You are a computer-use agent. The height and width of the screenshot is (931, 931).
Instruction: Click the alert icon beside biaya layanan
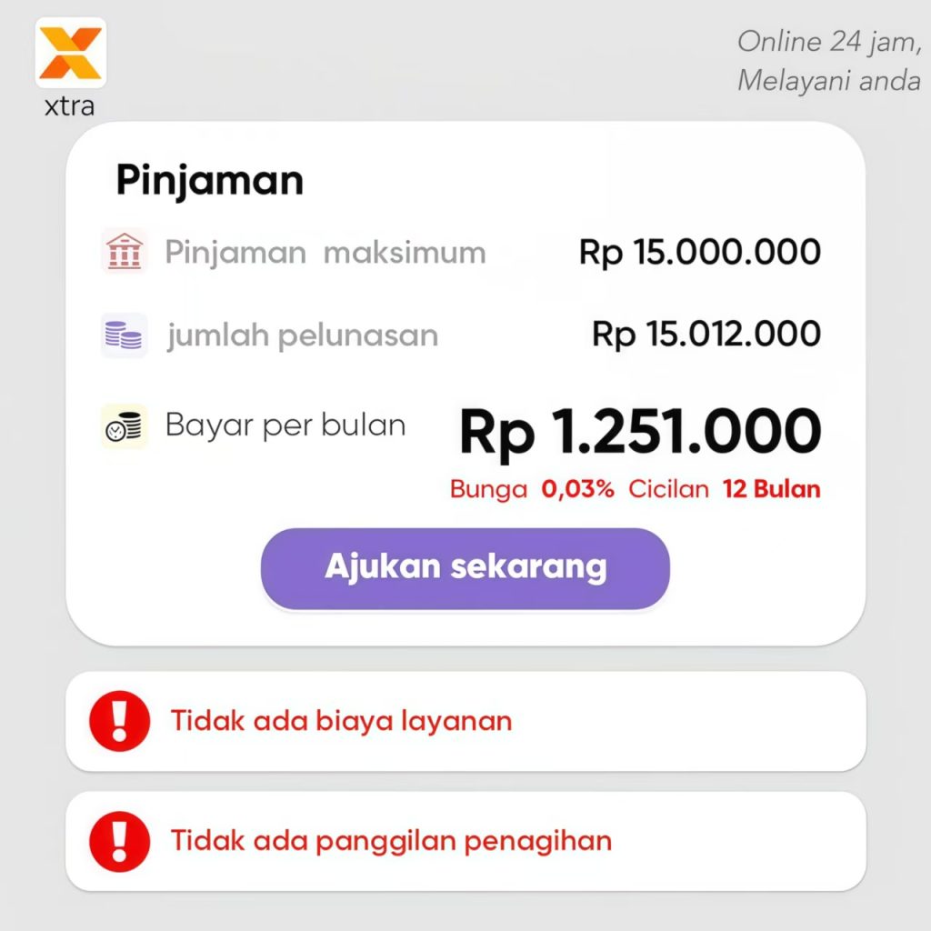tap(119, 721)
